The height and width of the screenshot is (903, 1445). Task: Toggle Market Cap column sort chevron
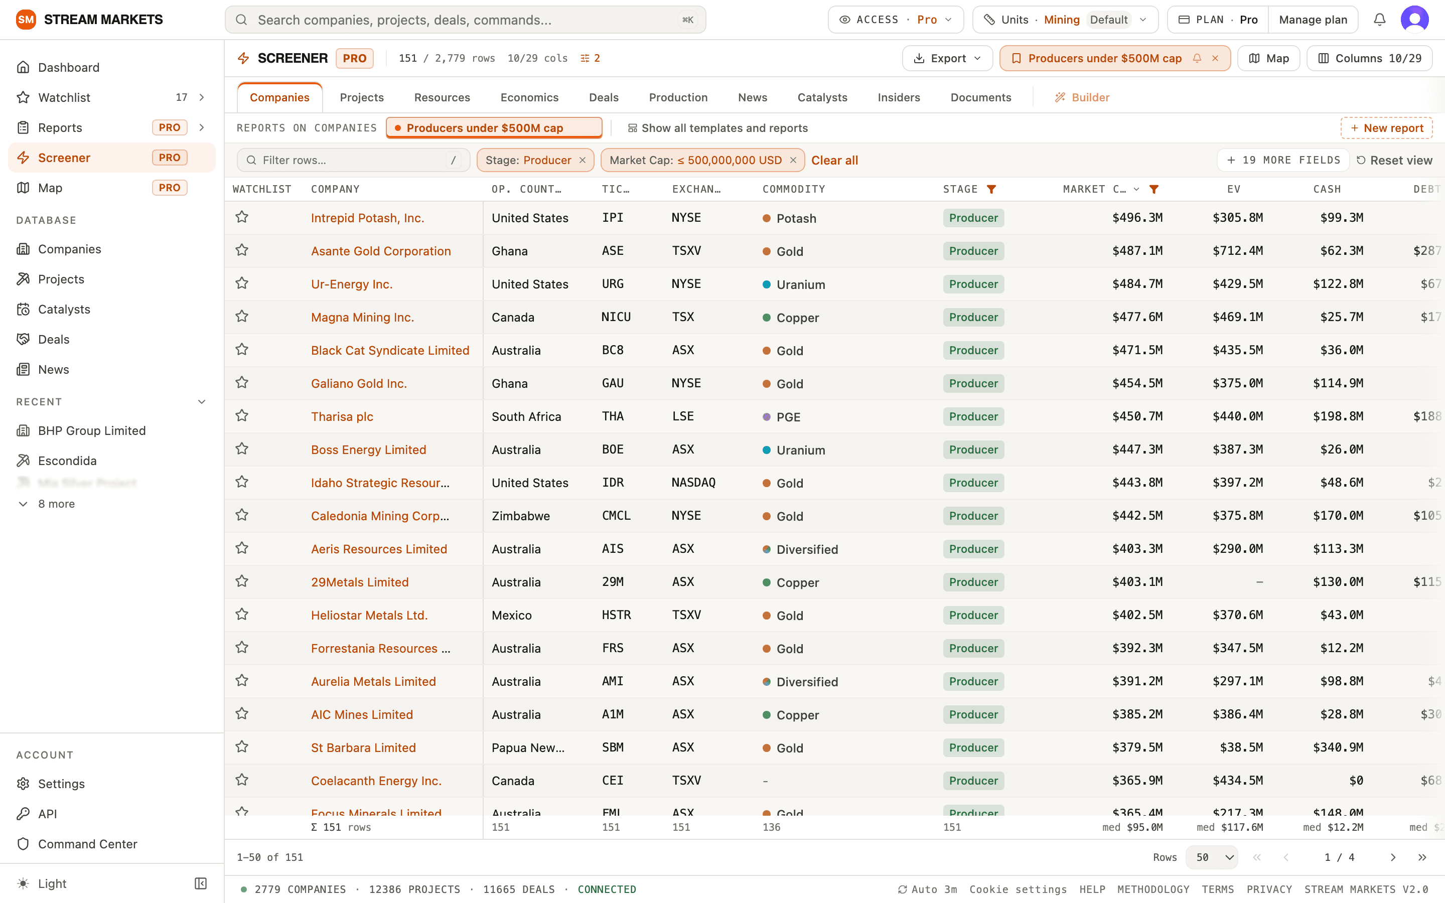1137,189
